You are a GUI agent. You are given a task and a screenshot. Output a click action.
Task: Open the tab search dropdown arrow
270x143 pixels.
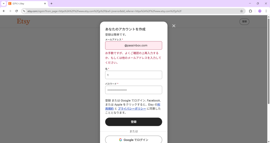point(3,3)
